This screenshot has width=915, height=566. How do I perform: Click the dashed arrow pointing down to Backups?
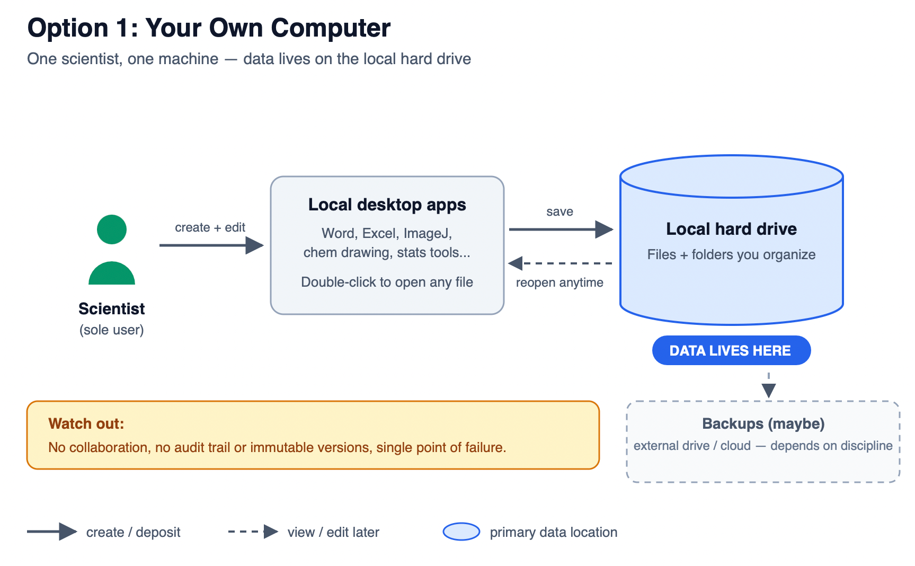pos(769,385)
